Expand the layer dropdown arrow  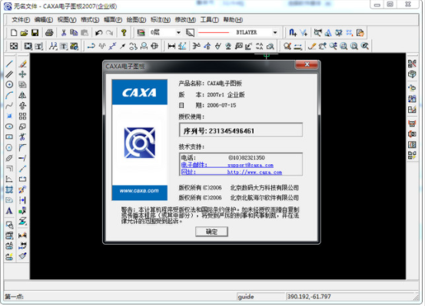click(x=178, y=33)
